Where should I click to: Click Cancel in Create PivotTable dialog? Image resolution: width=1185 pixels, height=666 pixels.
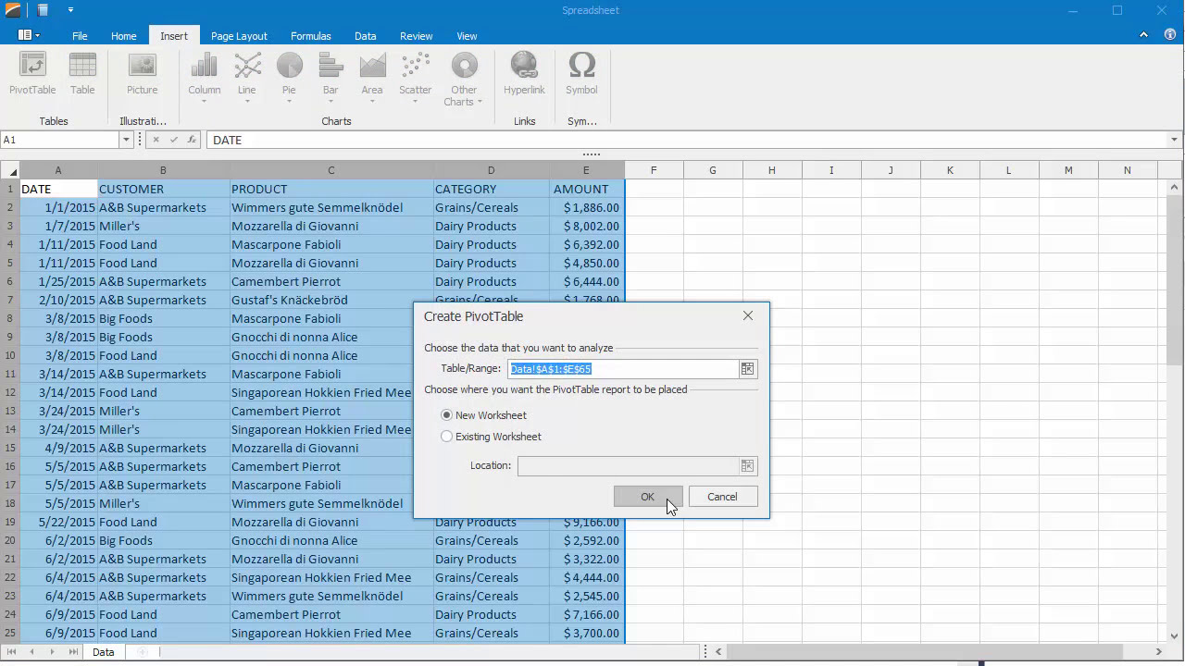(722, 497)
